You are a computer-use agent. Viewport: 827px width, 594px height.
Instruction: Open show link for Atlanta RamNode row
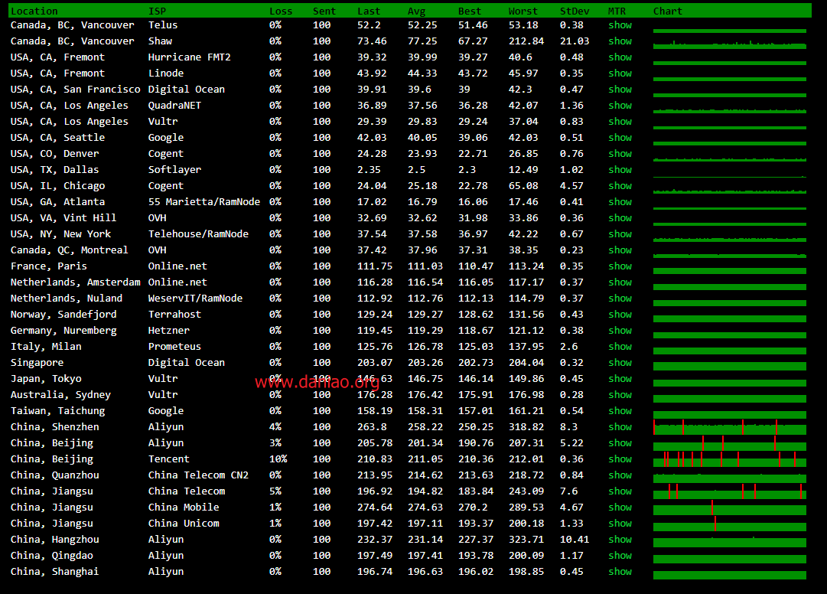pyautogui.click(x=620, y=202)
